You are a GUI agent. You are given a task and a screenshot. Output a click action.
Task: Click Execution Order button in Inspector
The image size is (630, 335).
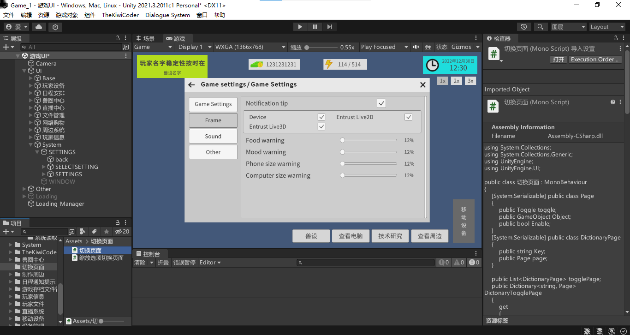pos(594,60)
